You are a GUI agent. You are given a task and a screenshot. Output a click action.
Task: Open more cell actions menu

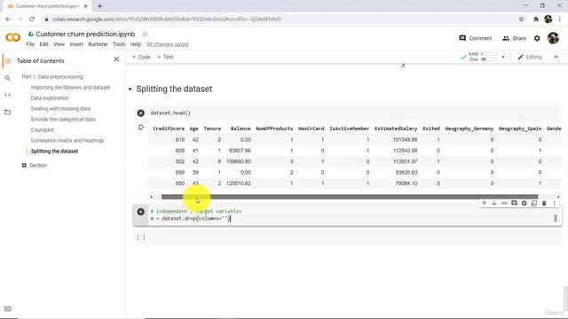pyautogui.click(x=554, y=203)
